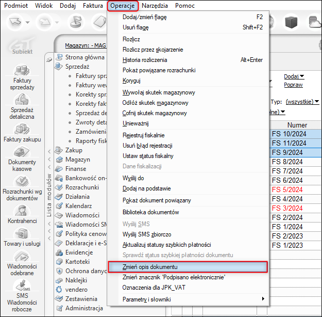Click the Ewidencje module icon
This screenshot has height=317, width=322.
pos(59,252)
